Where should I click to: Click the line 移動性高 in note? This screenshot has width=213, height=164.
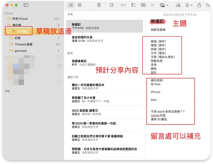157,61
